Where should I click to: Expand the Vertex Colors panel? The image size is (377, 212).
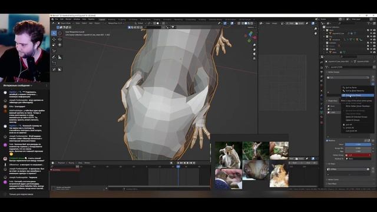(333, 180)
